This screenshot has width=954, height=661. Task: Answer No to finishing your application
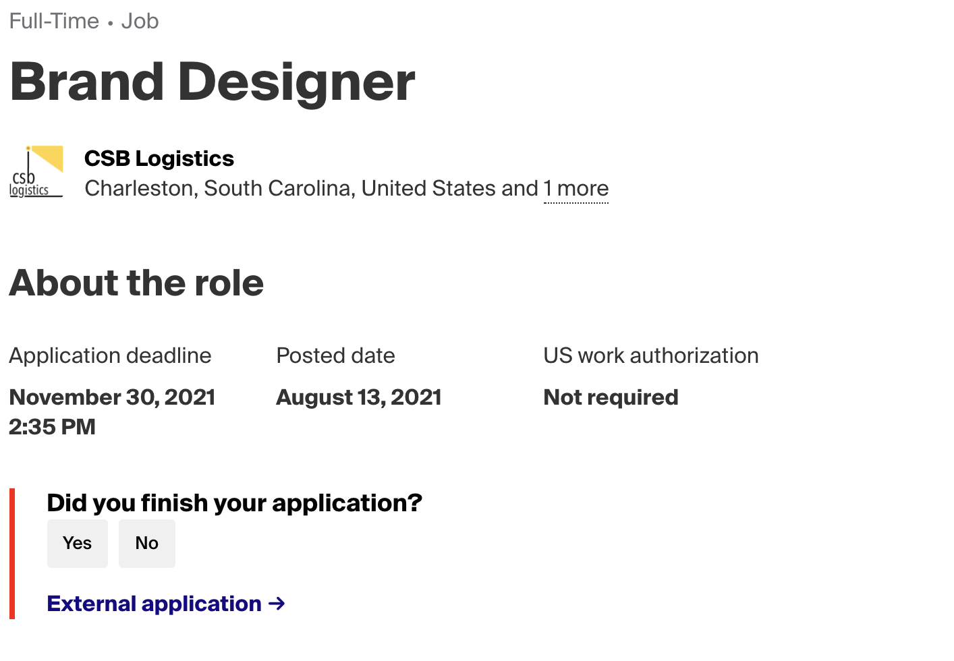147,544
